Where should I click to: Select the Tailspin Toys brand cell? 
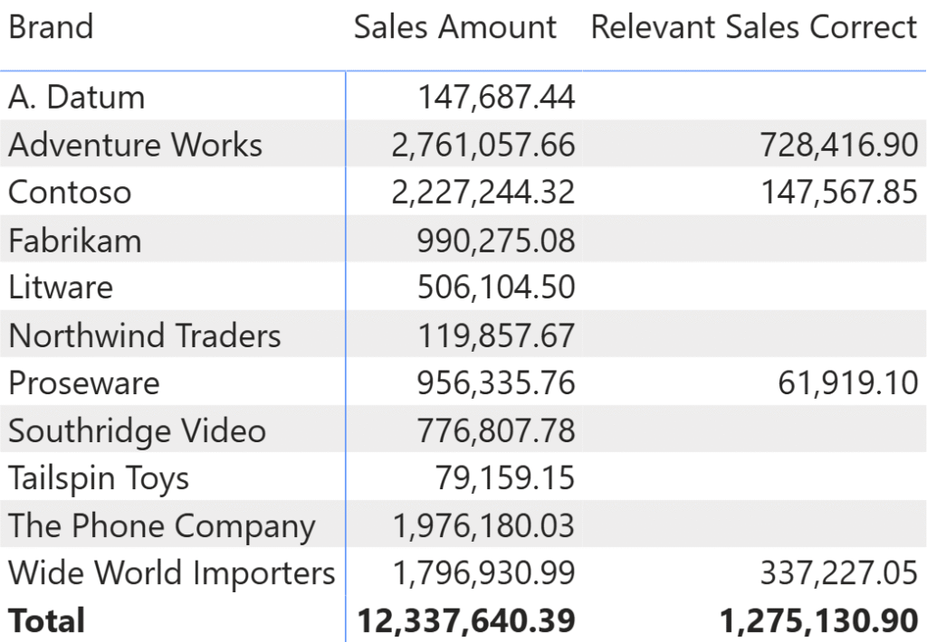(99, 478)
